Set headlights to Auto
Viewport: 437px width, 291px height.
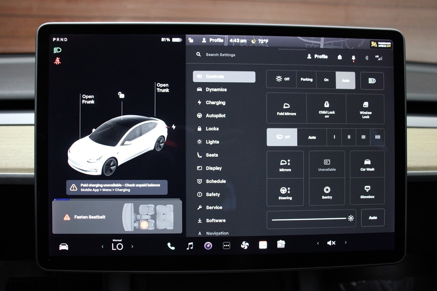coord(345,80)
